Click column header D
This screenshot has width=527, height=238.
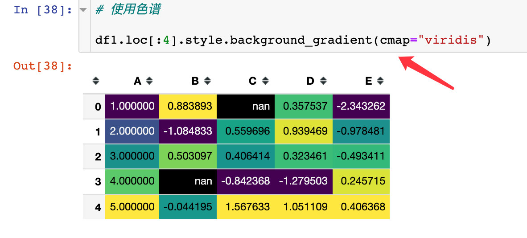(x=311, y=81)
